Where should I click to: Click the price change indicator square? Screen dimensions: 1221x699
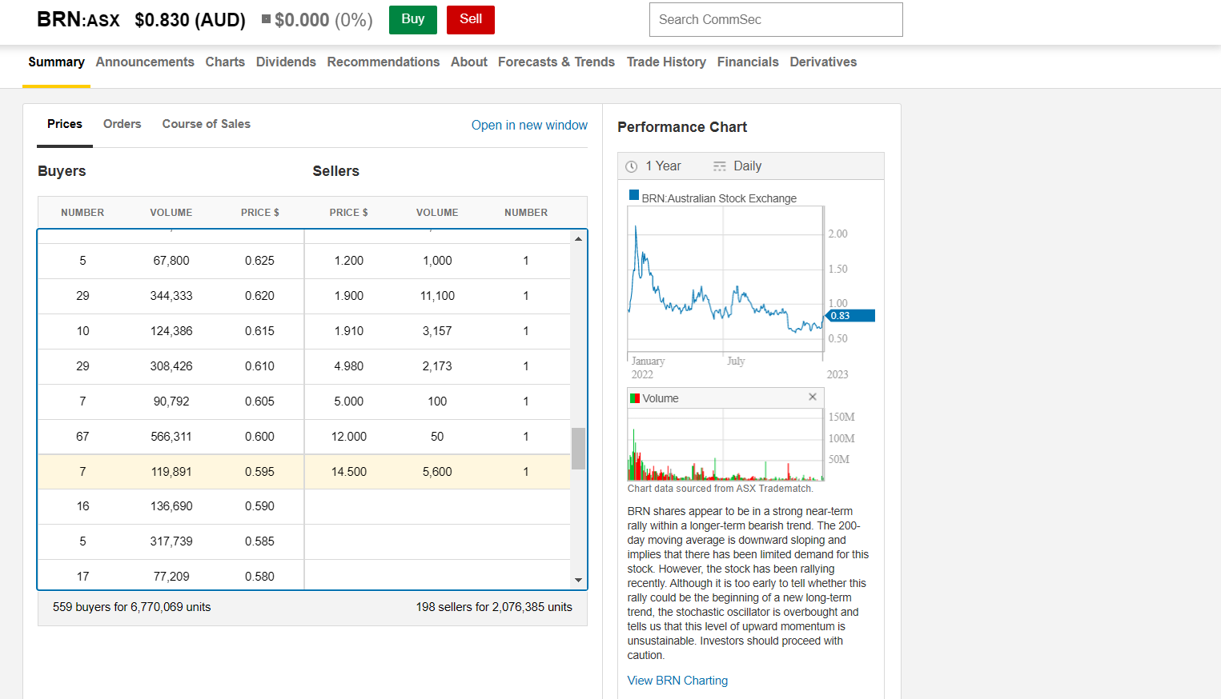(266, 18)
